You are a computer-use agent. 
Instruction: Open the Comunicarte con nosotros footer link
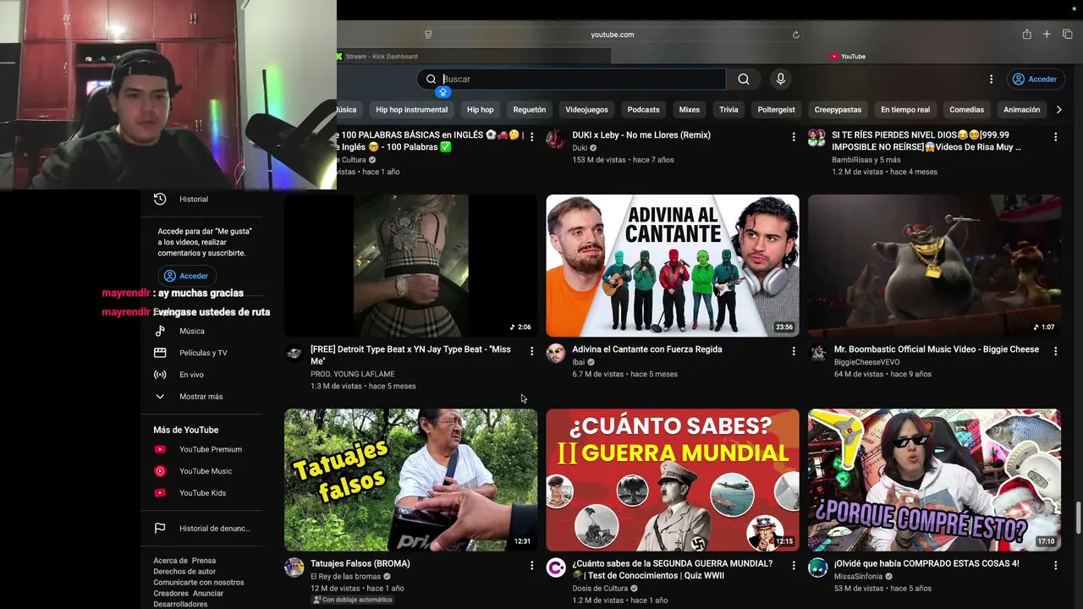pyautogui.click(x=199, y=583)
